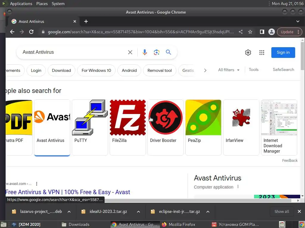Open SafeSearch settings
Image resolution: width=305 pixels, height=228 pixels.
[x=284, y=69]
